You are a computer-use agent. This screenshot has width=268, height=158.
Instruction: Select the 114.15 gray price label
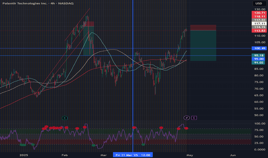tap(259, 27)
